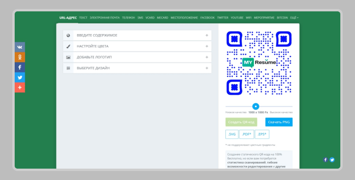Image resolution: width=355 pixels, height=180 pixels.
Task: Open more sharing options plus icon
Action: pyautogui.click(x=20, y=88)
